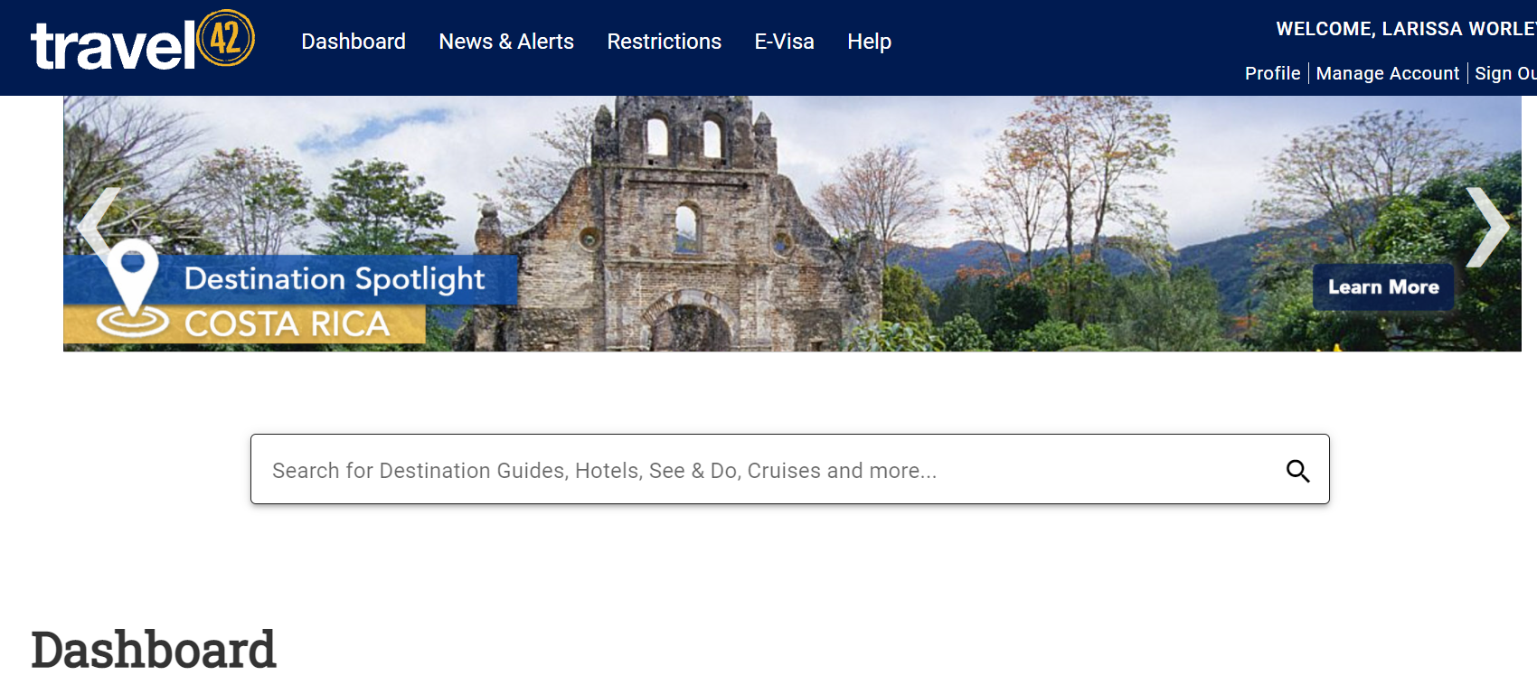Click the Welcome, Larissa Worley text
The image size is (1537, 694).
[1405, 29]
